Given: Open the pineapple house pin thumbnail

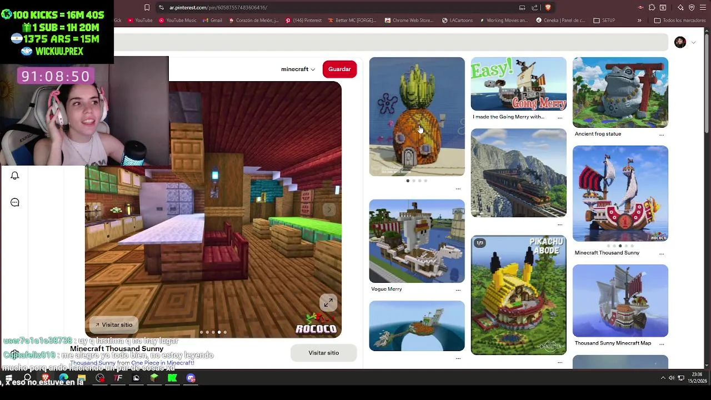Looking at the screenshot, I should coord(417,117).
